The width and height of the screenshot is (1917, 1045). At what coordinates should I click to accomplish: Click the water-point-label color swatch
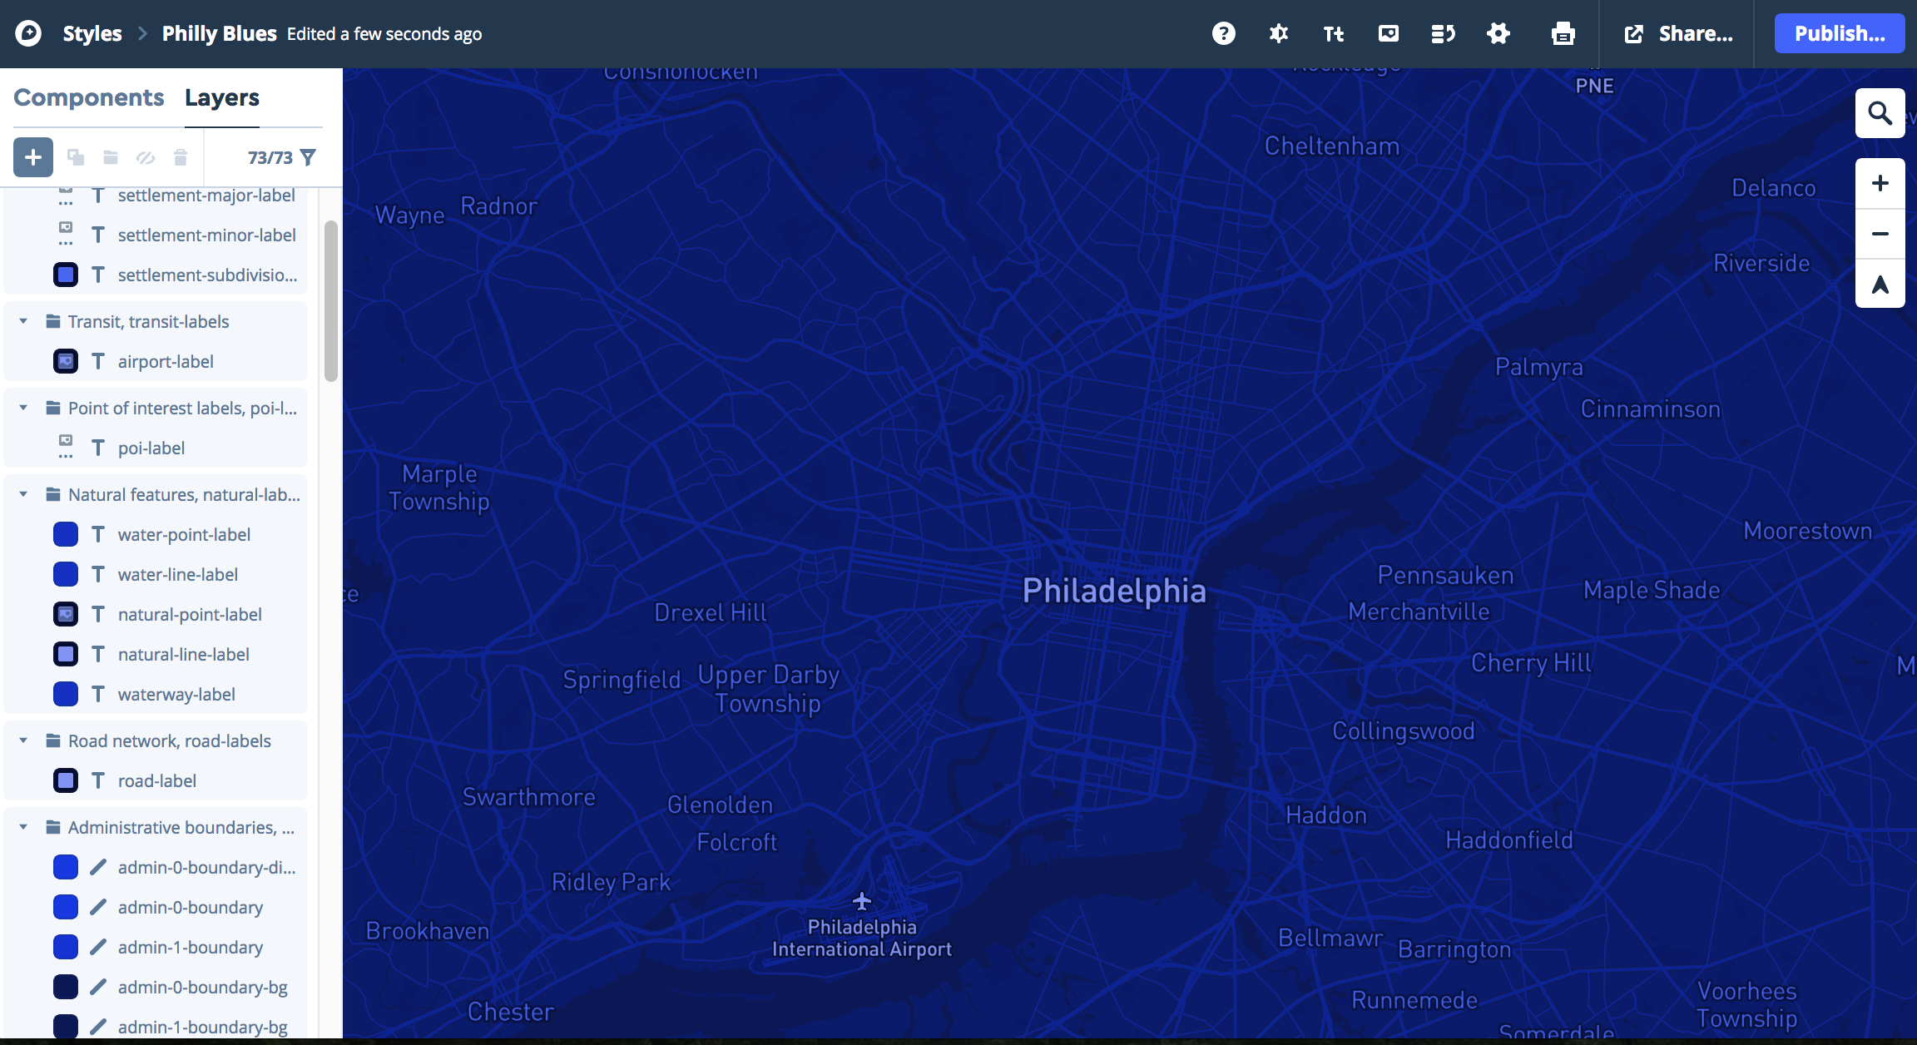[66, 535]
